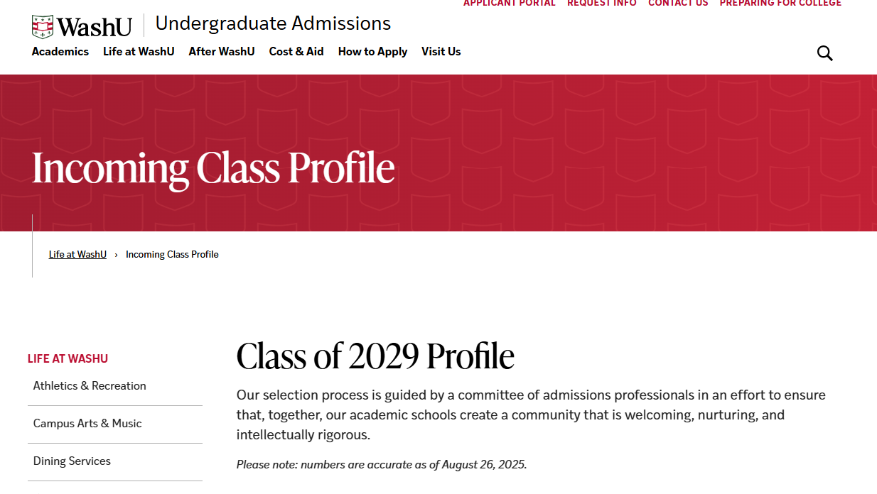The width and height of the screenshot is (877, 494).
Task: Click the WashU shield logo
Action: pyautogui.click(x=43, y=27)
